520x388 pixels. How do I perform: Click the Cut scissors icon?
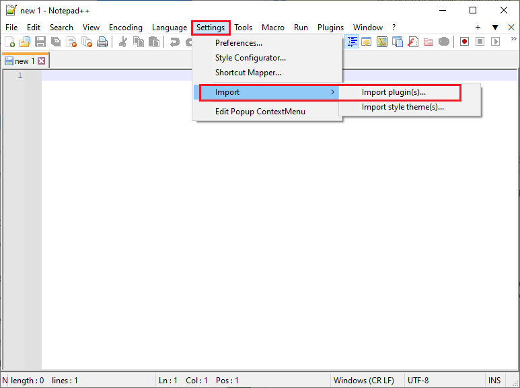(123, 42)
